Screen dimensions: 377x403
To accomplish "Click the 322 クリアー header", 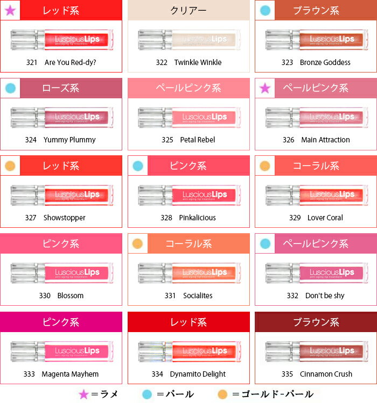I will pyautogui.click(x=188, y=10).
